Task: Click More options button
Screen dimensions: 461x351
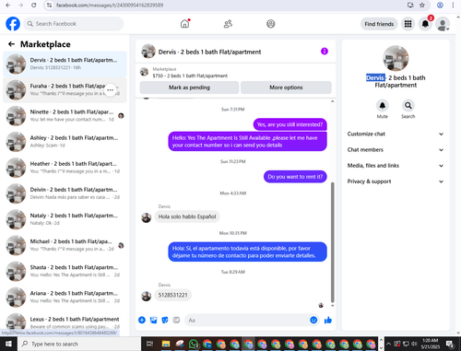Action: tap(286, 88)
